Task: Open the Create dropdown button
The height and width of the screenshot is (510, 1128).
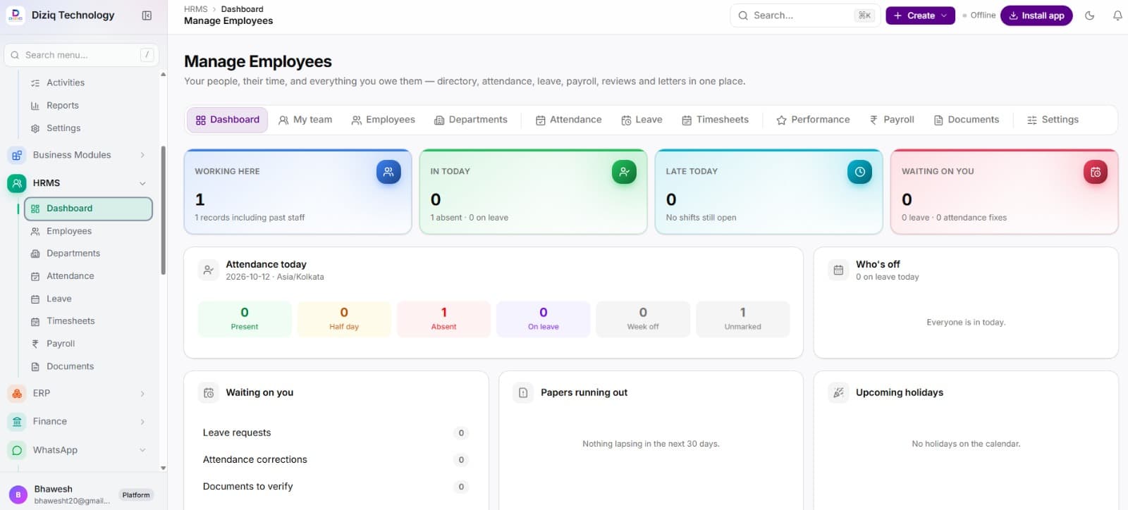Action: (920, 15)
